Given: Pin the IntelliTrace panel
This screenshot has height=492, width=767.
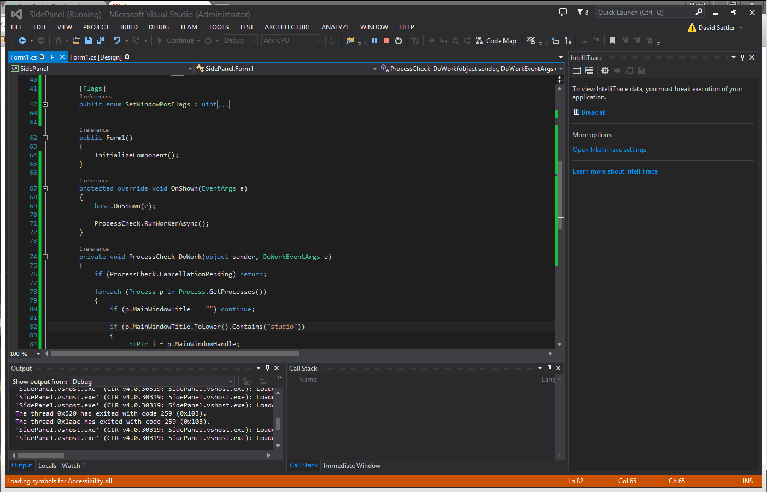Looking at the screenshot, I should click(x=742, y=57).
